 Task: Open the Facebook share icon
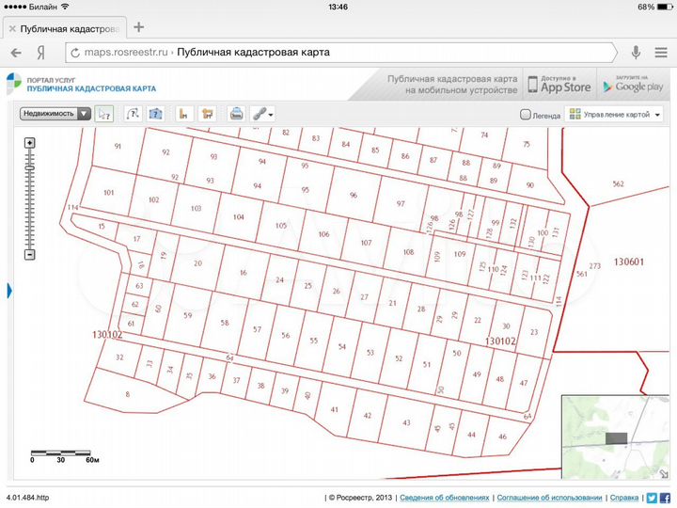[666, 498]
